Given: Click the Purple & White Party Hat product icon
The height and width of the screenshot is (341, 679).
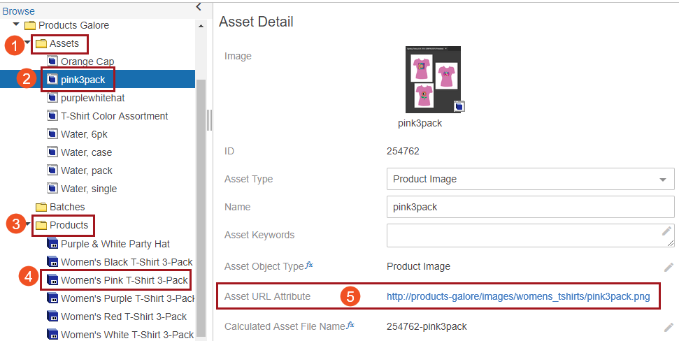Looking at the screenshot, I should (x=52, y=244).
